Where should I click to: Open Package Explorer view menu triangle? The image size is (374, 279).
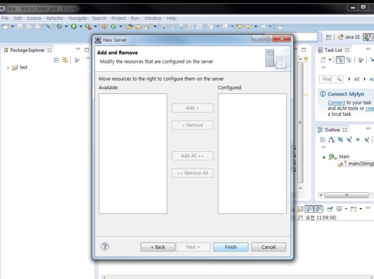pos(88,58)
